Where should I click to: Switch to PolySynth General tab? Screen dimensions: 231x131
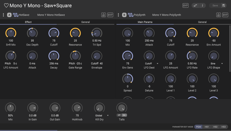(202, 22)
